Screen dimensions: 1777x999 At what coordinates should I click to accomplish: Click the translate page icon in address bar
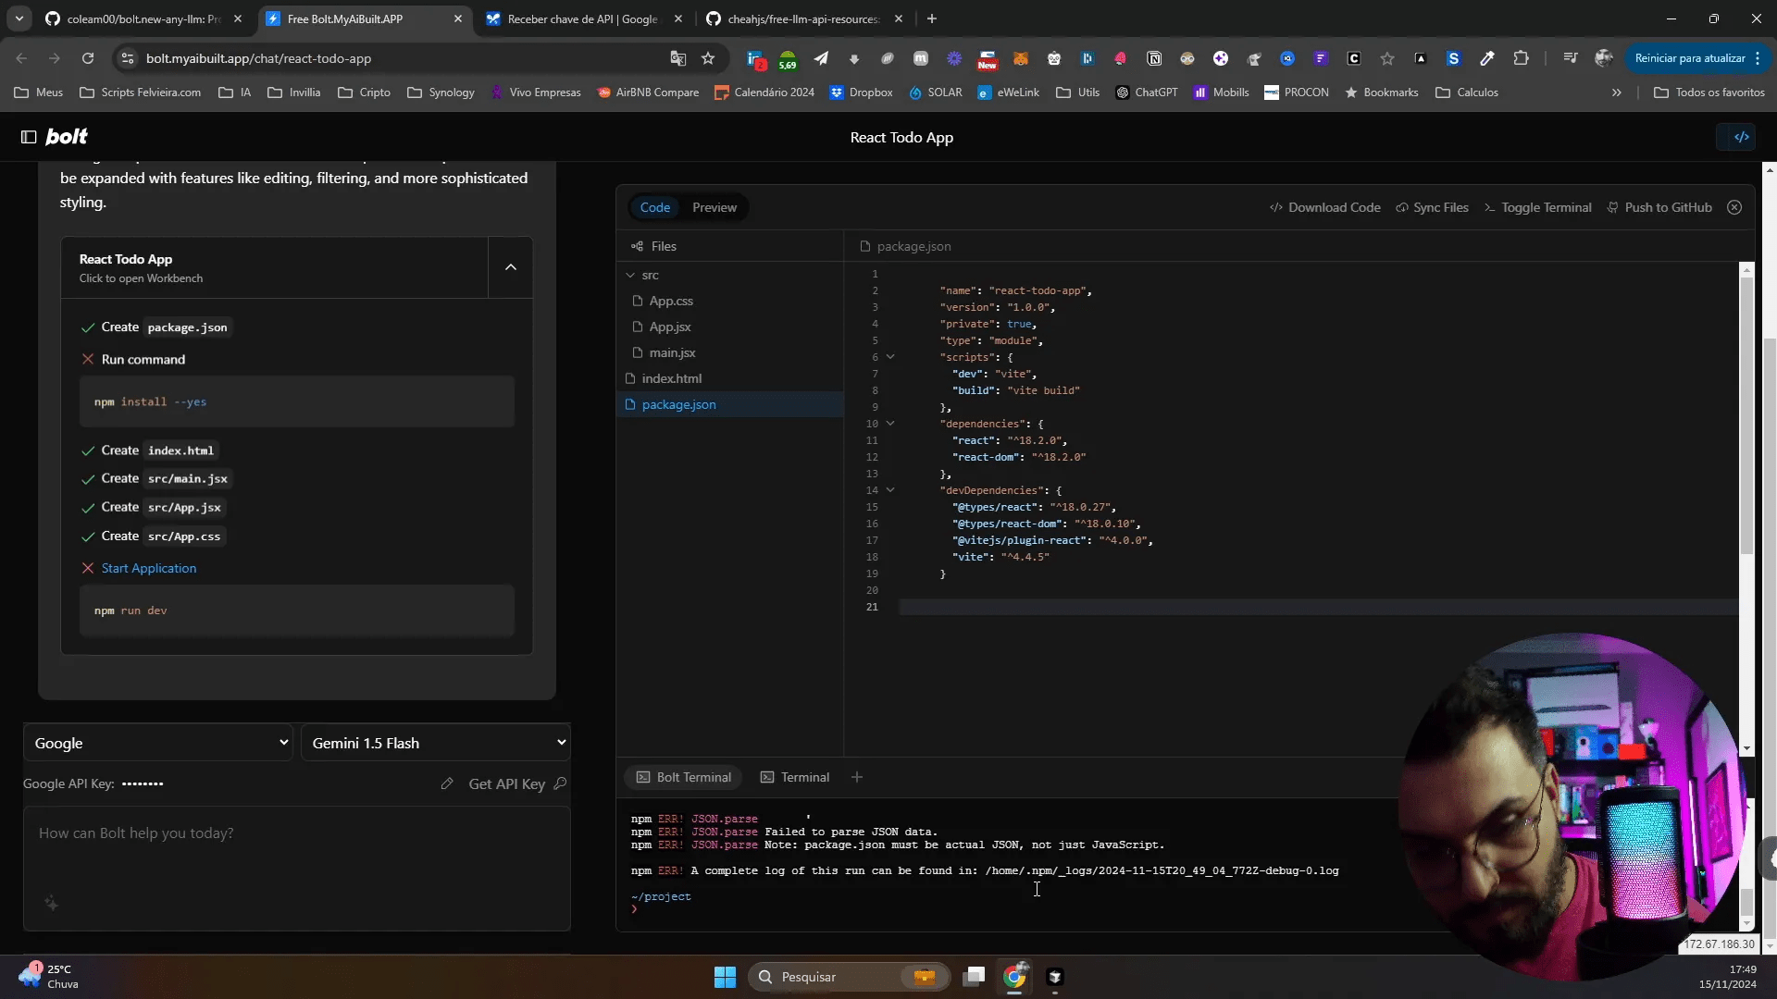click(x=678, y=58)
